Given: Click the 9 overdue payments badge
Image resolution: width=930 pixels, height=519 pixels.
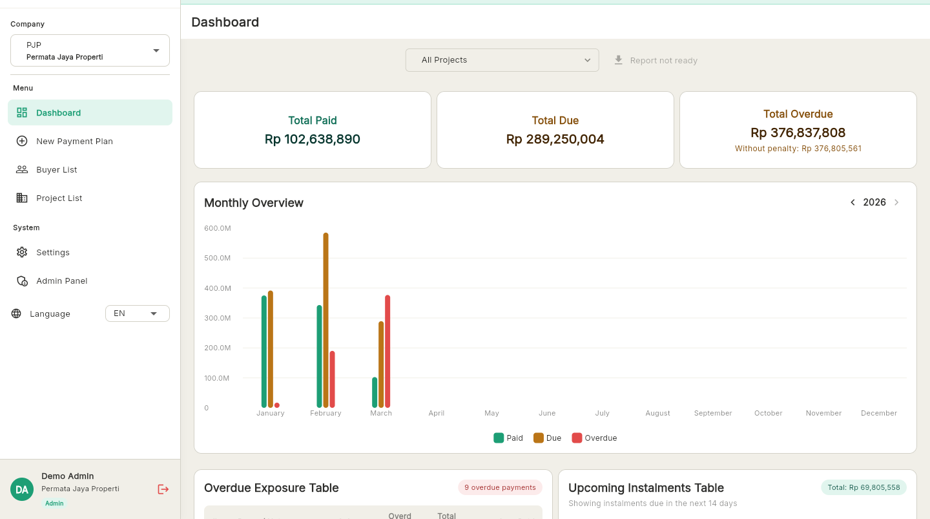Looking at the screenshot, I should (x=500, y=487).
